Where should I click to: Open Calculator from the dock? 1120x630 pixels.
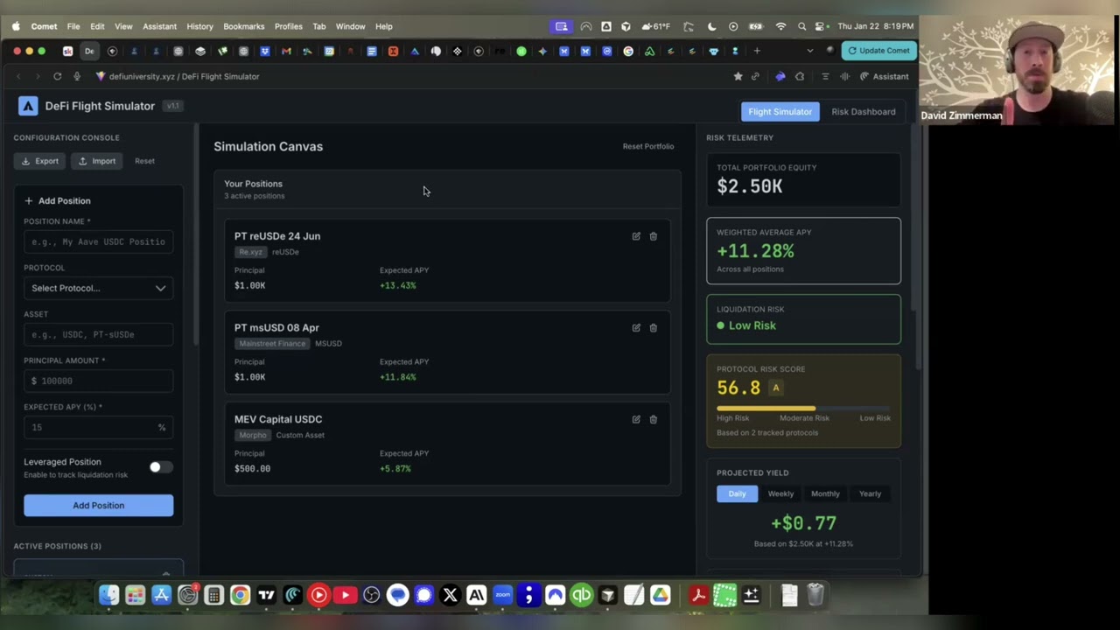(213, 596)
